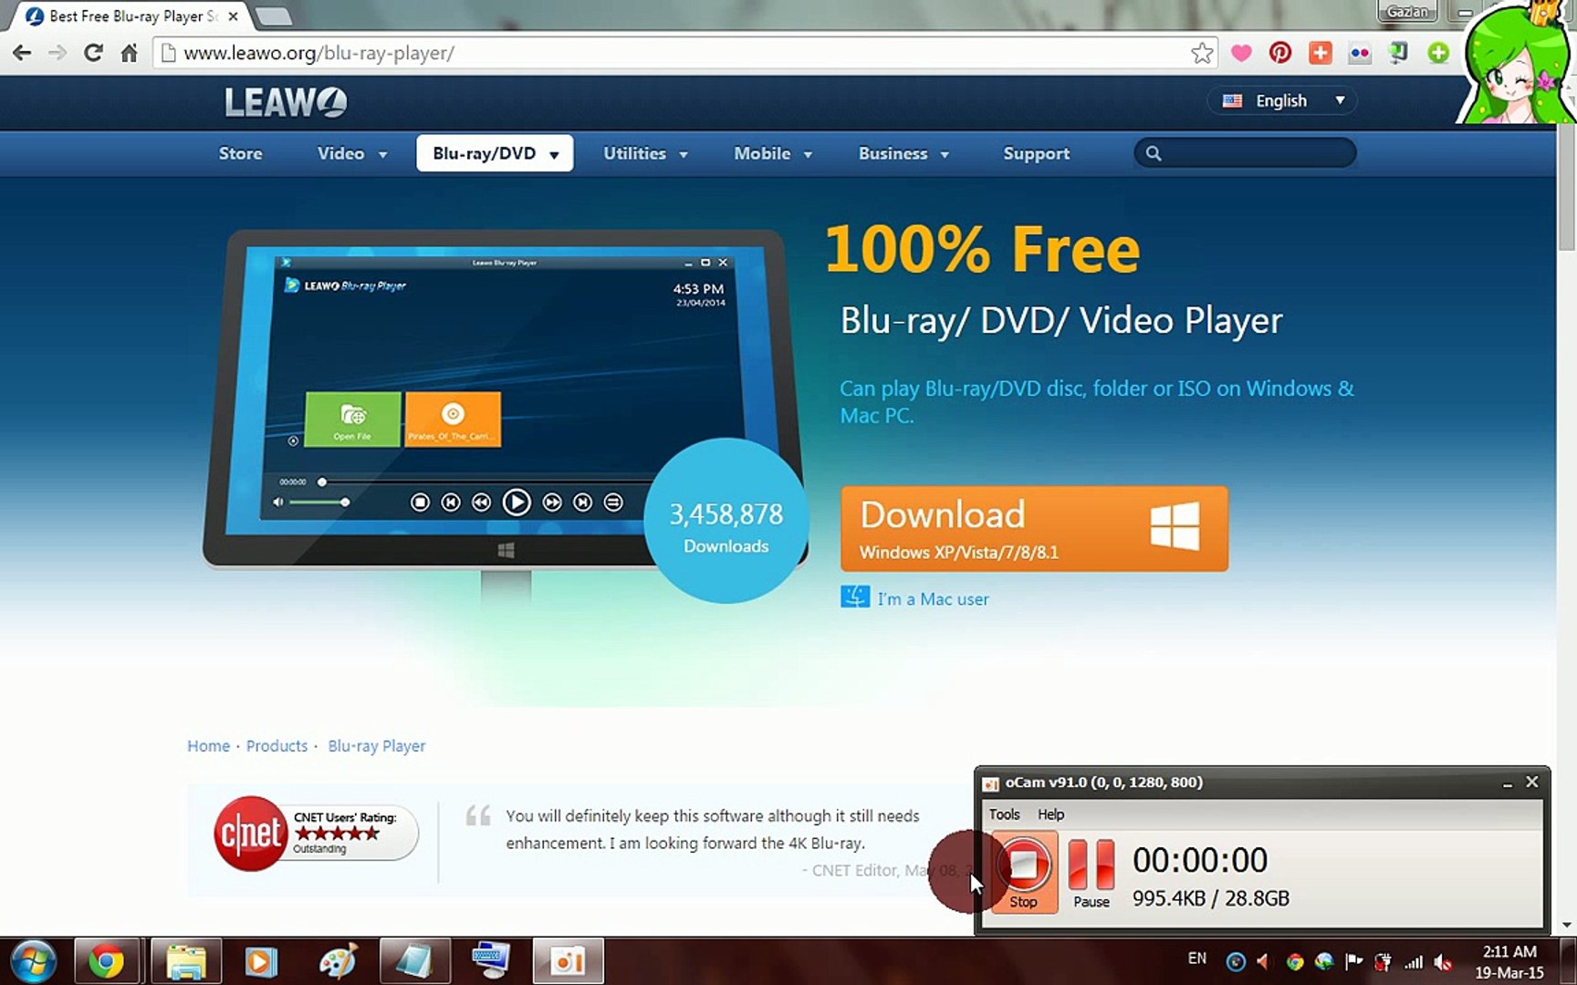Switch to oCam in the taskbar
This screenshot has width=1577, height=985.
click(568, 961)
